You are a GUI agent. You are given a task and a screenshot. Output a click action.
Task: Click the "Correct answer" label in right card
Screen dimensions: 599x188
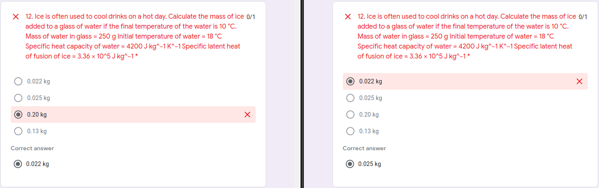pos(364,148)
